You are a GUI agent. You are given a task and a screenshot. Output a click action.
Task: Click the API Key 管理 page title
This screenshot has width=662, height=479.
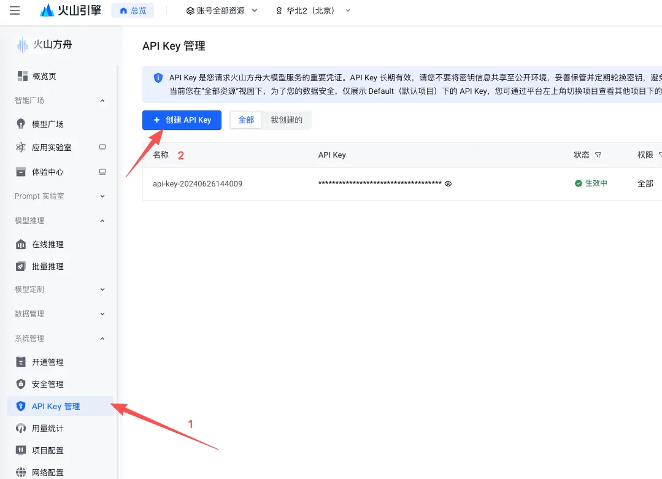174,46
